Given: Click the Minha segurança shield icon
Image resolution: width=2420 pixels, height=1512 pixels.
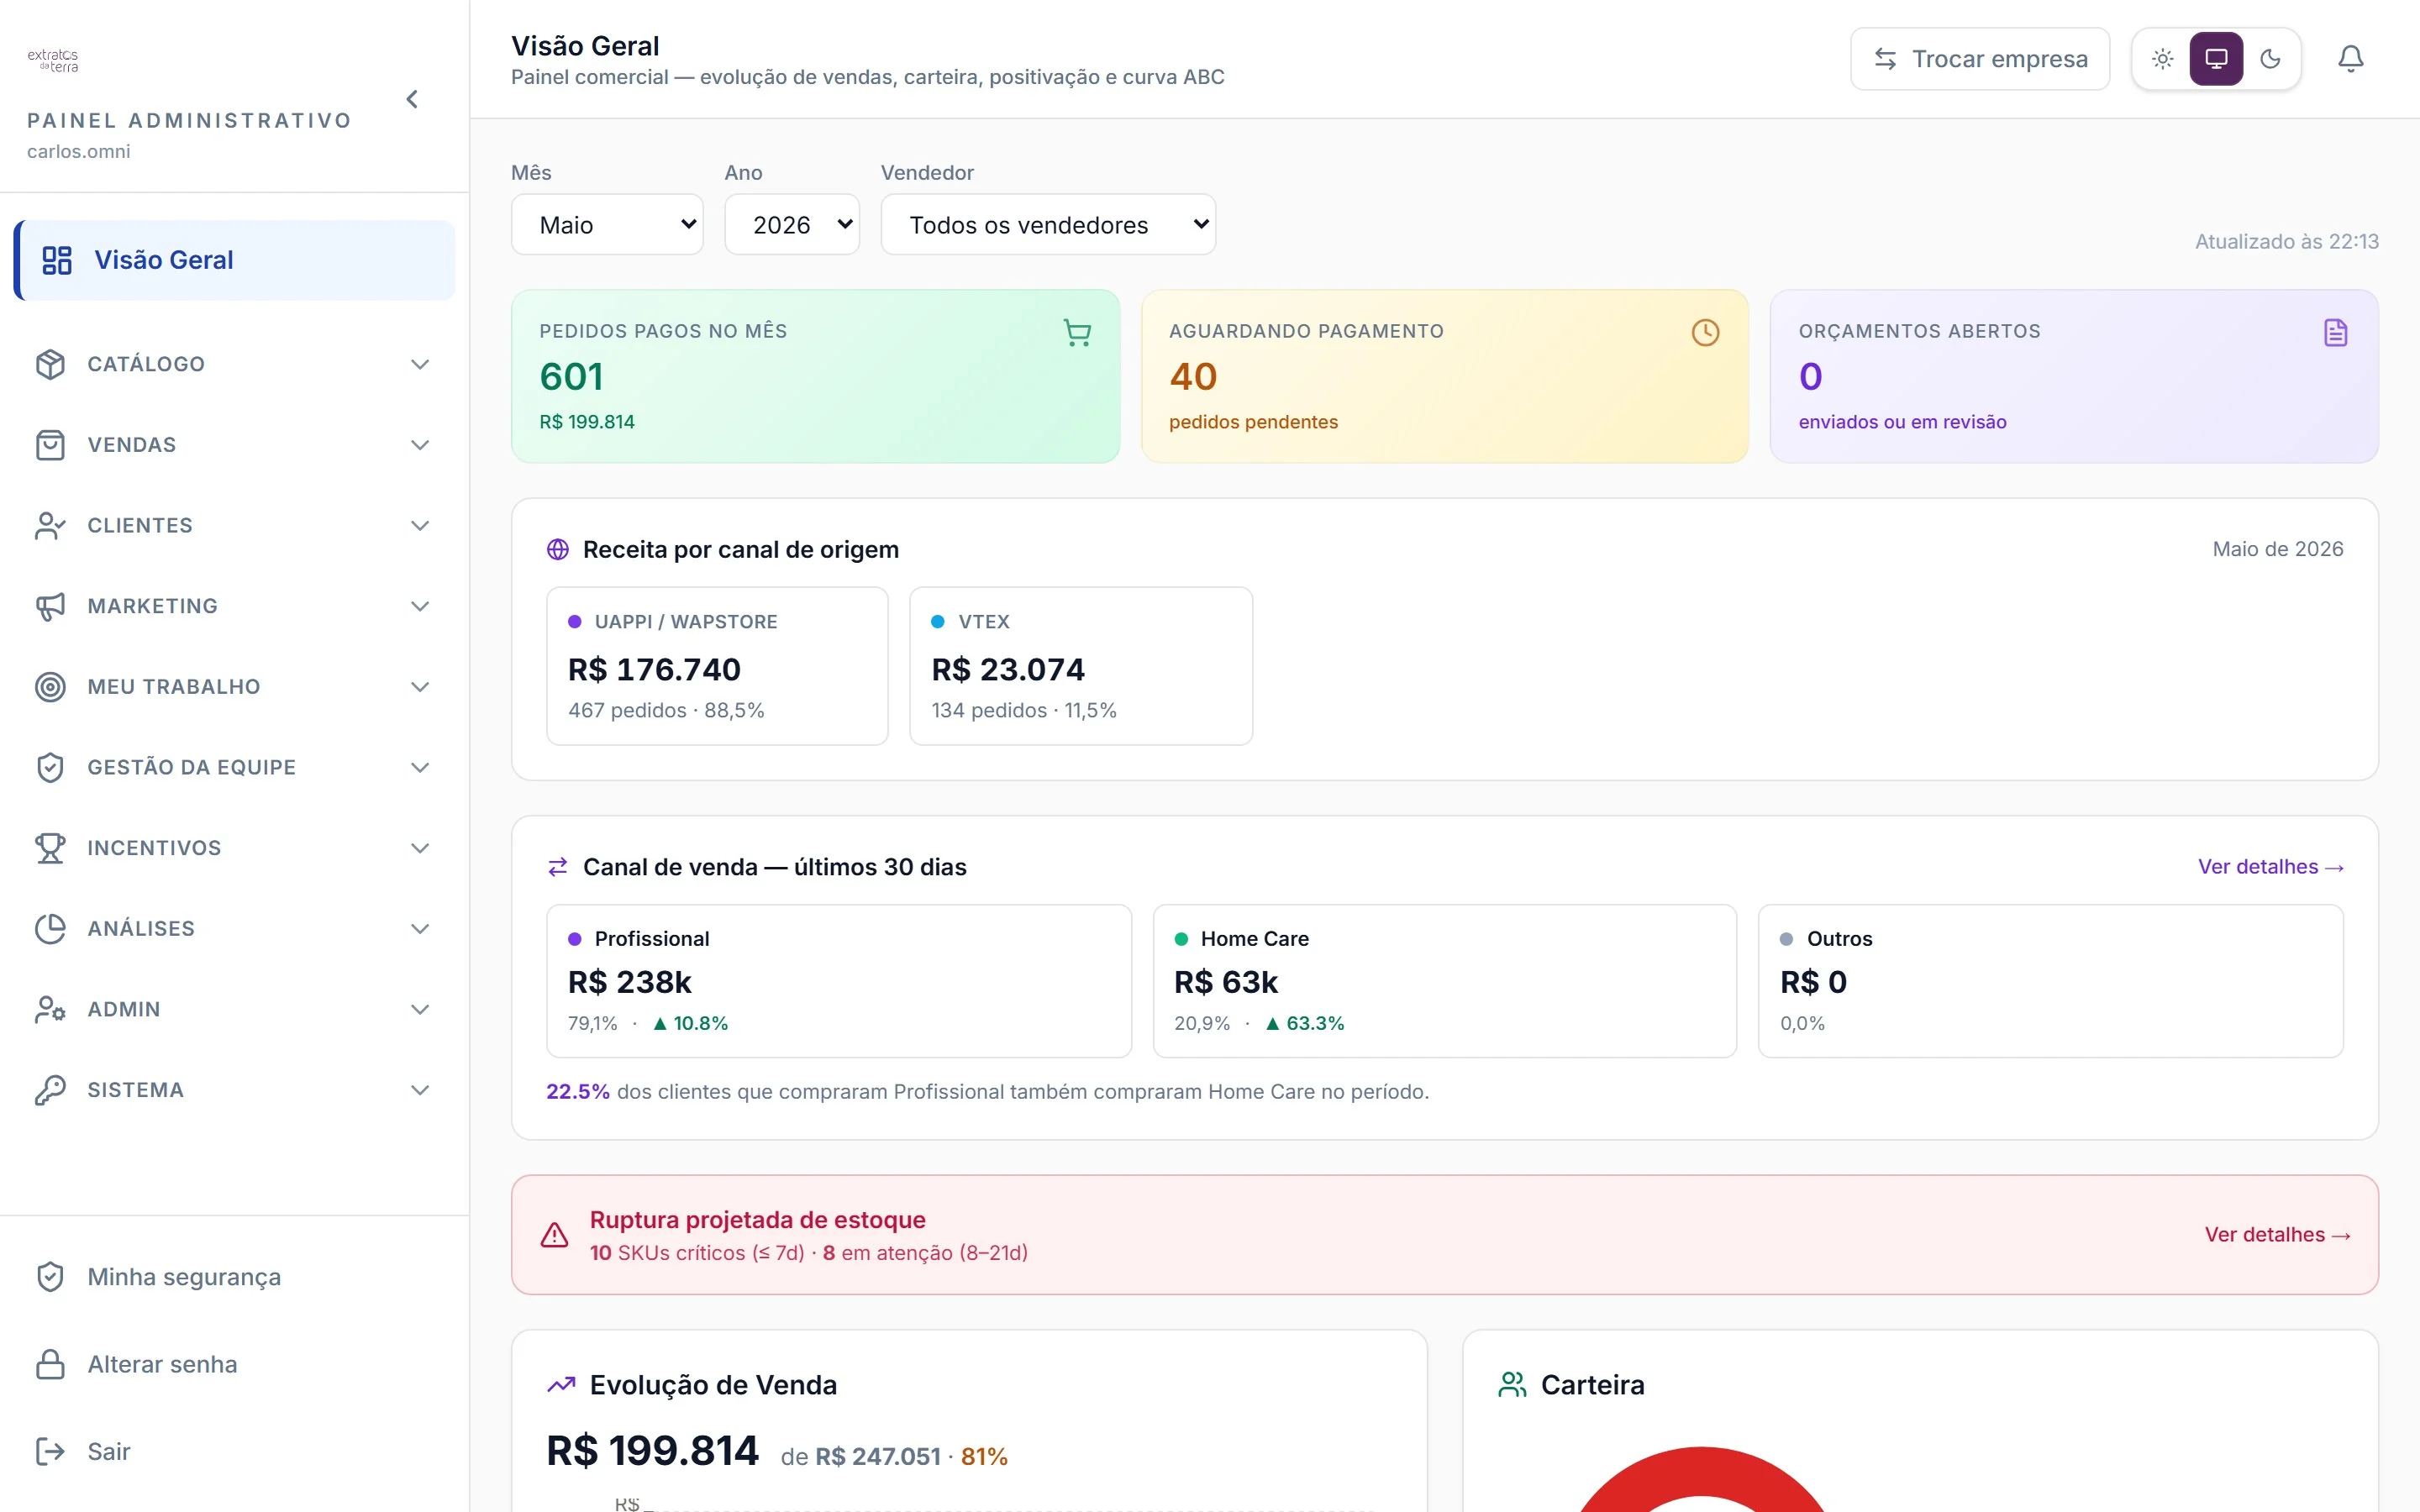Looking at the screenshot, I should pyautogui.click(x=50, y=1277).
